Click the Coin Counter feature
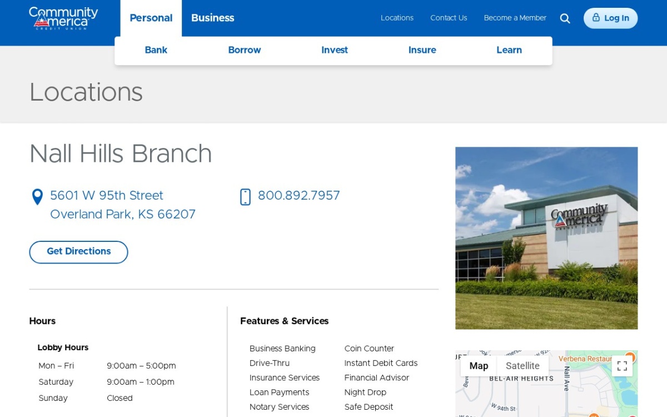The image size is (667, 417). pyautogui.click(x=369, y=349)
